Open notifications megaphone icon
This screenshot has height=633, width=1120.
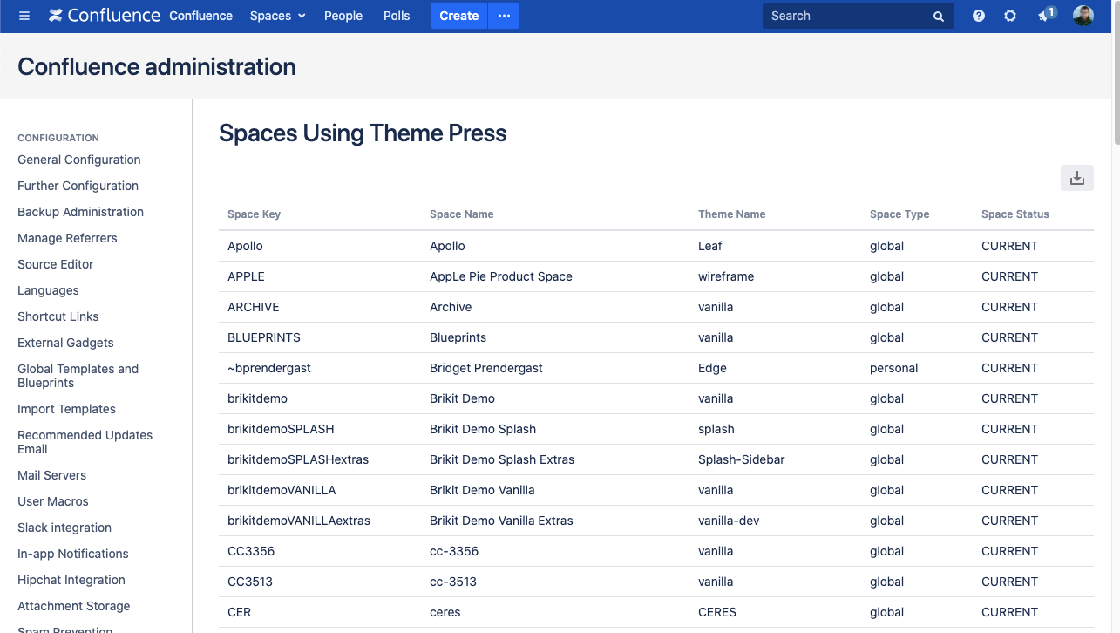point(1046,15)
